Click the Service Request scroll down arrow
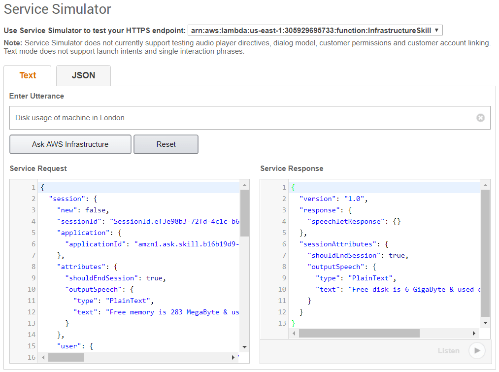This screenshot has height=372, width=499. tap(244, 347)
